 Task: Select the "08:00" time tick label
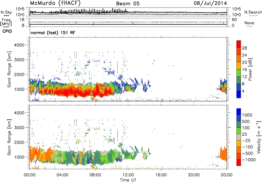[95, 175]
